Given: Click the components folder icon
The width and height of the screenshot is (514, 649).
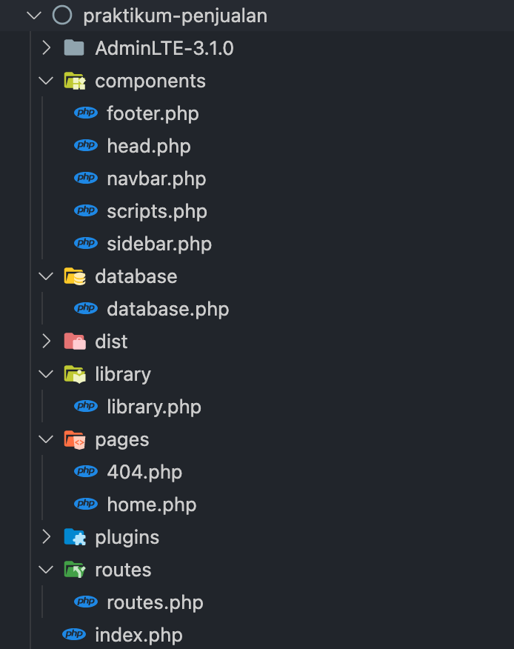Looking at the screenshot, I should [75, 81].
